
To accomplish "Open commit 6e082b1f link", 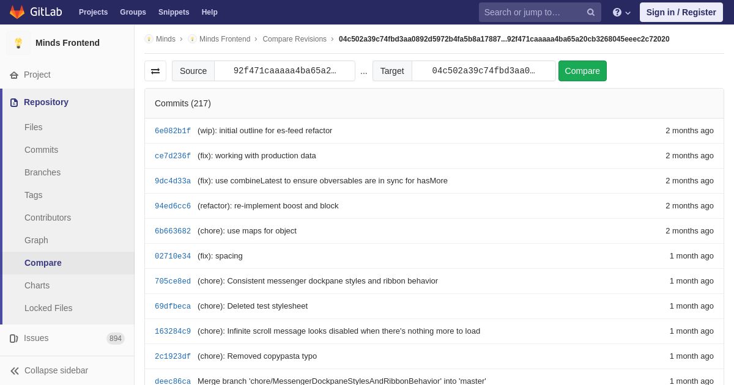I will point(172,131).
